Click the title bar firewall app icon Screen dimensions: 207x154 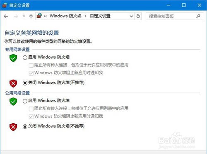(5, 5)
